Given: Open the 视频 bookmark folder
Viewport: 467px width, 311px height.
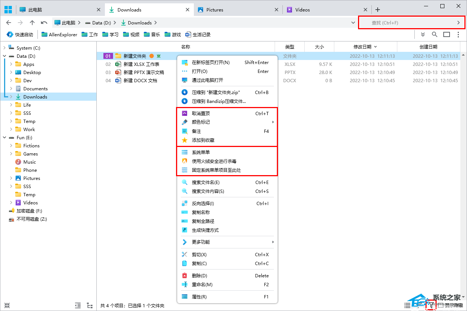Looking at the screenshot, I should 131,34.
